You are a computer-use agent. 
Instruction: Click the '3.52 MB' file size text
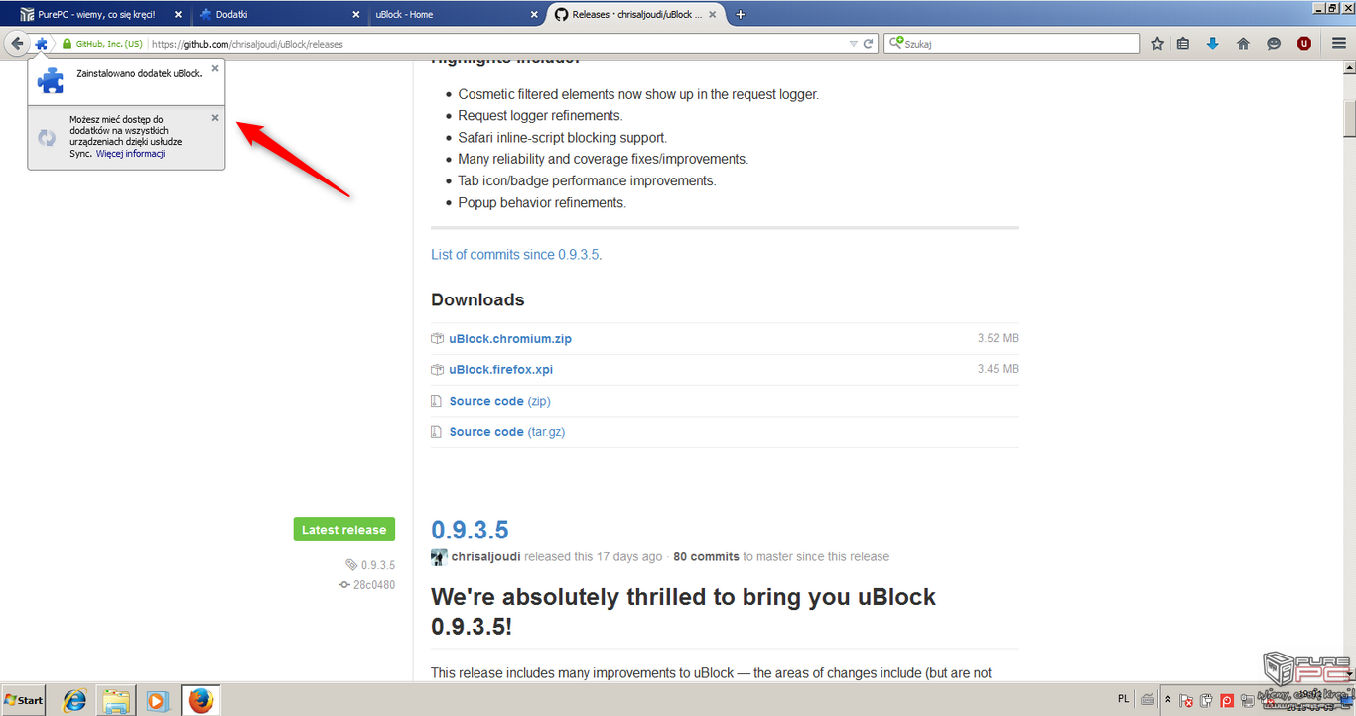[998, 338]
